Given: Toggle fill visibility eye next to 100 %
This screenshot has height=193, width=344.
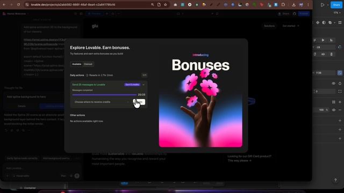Looking at the screenshot, I should 333,110.
